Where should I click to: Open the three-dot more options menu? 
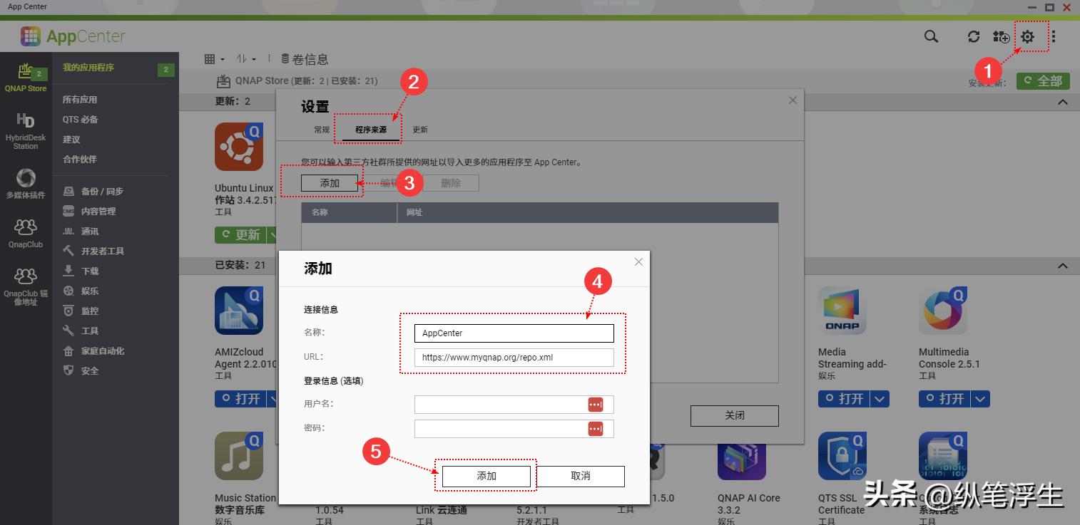[x=1052, y=36]
